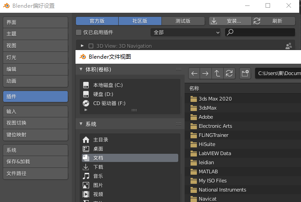The image size is (301, 202).
Task: Click the 安装... install add-on button
Action: 230,21
